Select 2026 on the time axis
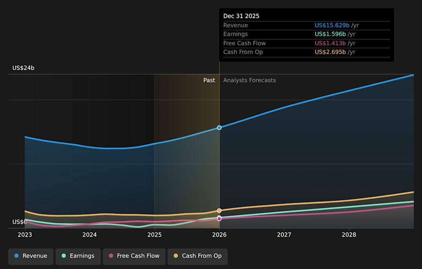422x269 pixels. pos(219,235)
